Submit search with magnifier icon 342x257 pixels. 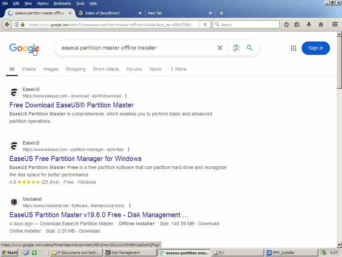click(250, 48)
